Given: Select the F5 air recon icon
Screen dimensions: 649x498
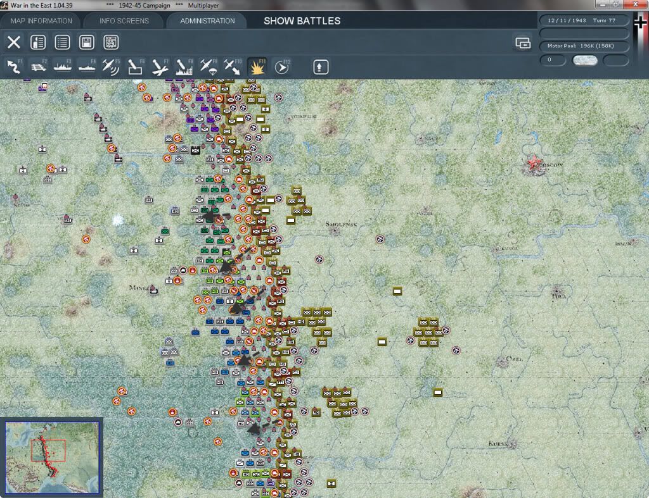Looking at the screenshot, I should click(x=111, y=67).
